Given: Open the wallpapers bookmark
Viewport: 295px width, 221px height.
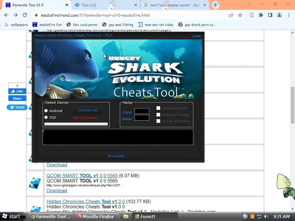Looking at the screenshot, I should (16, 25).
